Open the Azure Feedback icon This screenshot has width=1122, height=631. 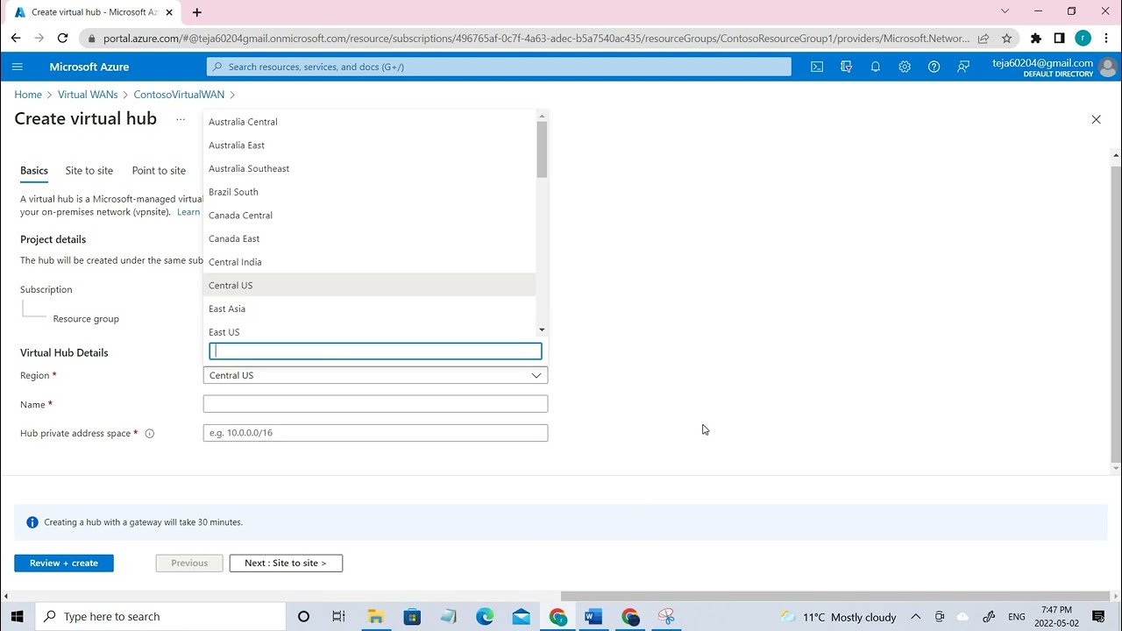click(963, 67)
